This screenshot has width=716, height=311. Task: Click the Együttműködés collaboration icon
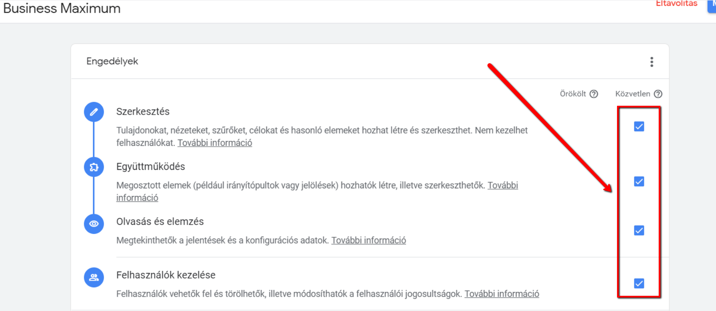tap(94, 167)
